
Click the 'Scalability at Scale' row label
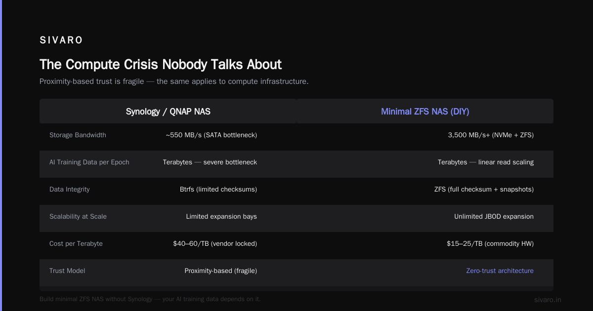pyautogui.click(x=78, y=216)
